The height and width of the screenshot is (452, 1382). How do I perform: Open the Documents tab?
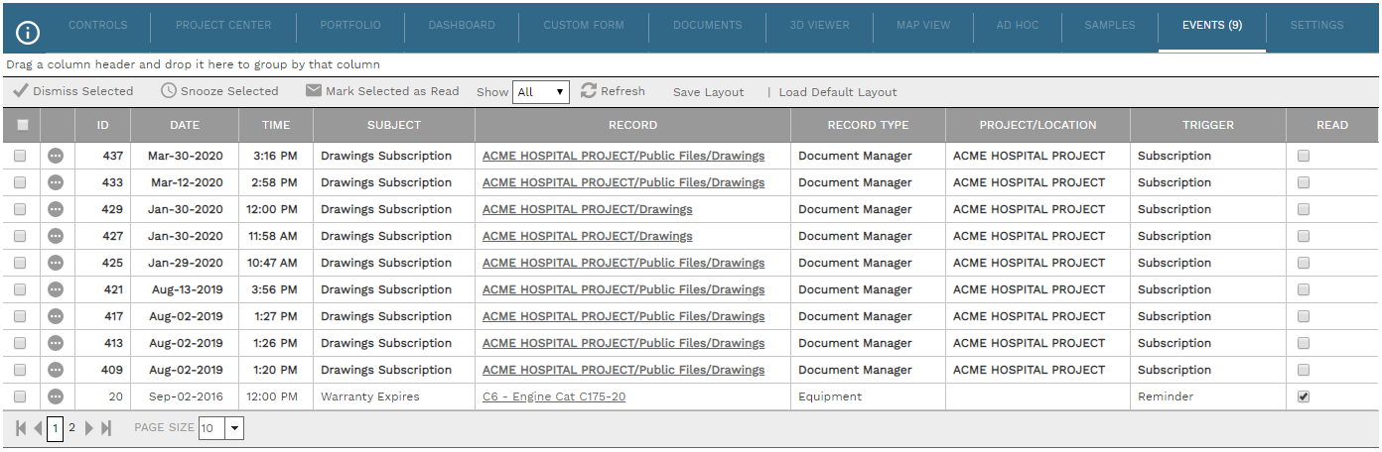[x=707, y=26]
